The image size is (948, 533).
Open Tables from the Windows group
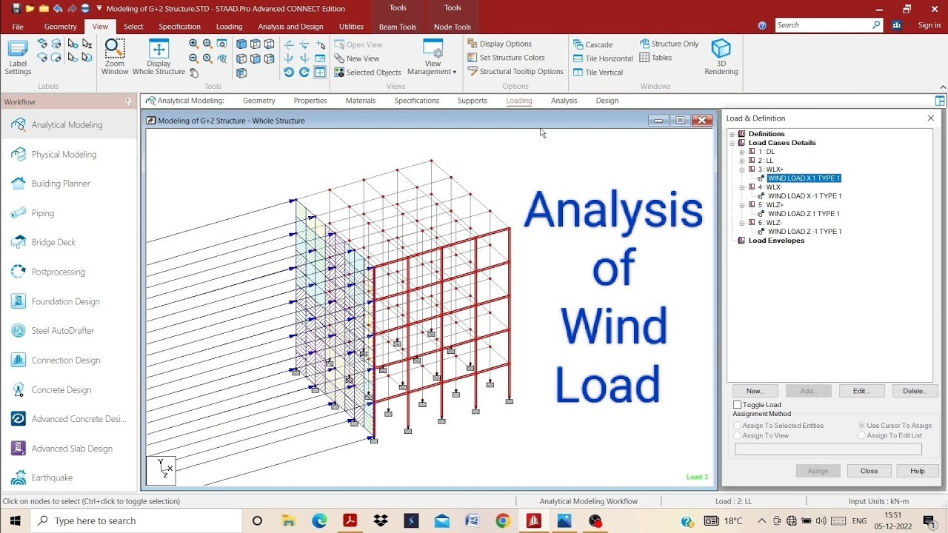coord(656,58)
